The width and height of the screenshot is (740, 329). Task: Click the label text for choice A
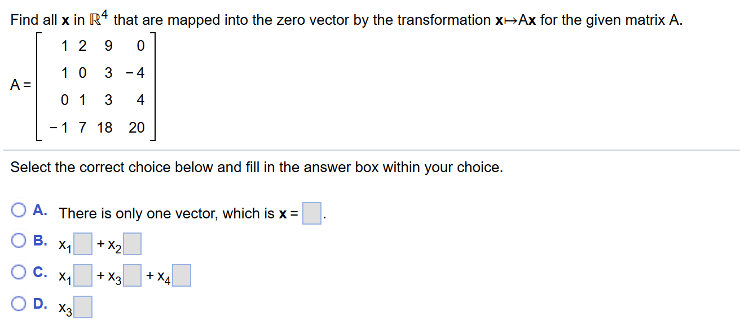pyautogui.click(x=41, y=209)
